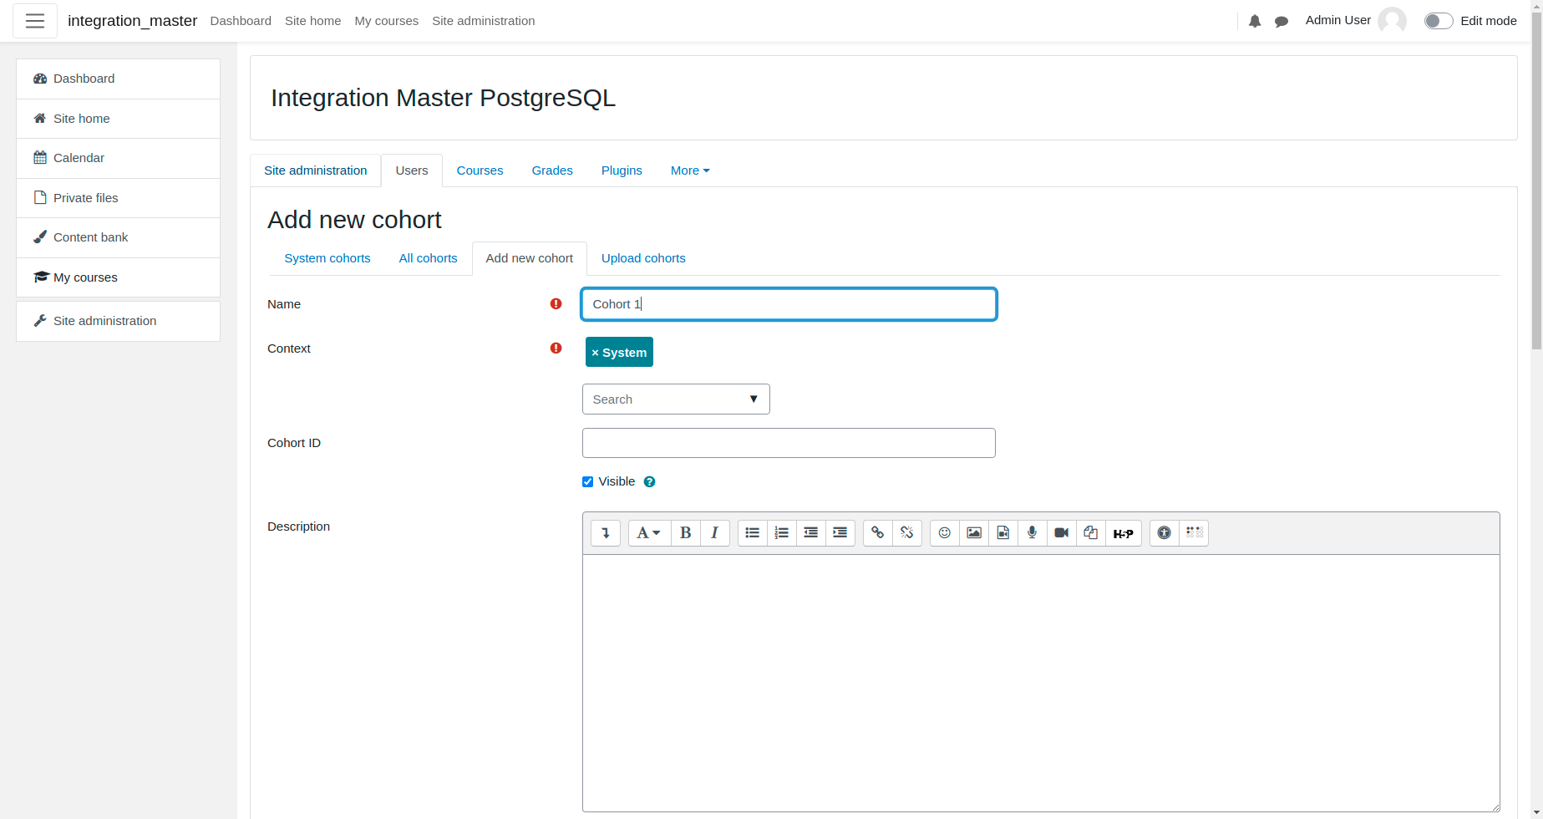
Task: Click integration_master site brand link
Action: [x=132, y=21]
